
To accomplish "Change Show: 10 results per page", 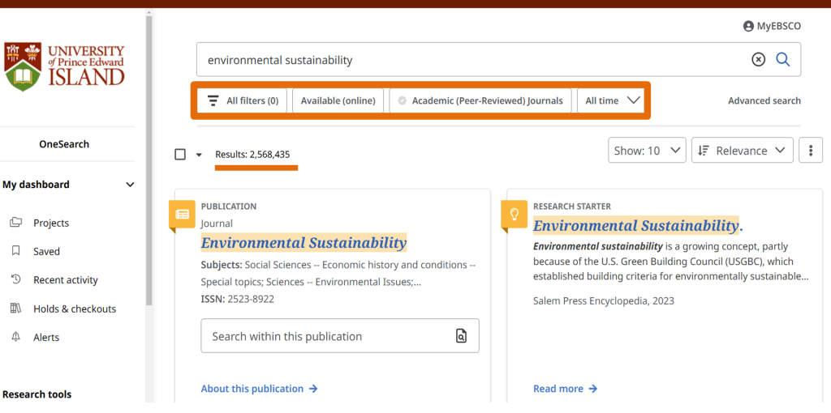I will pyautogui.click(x=647, y=151).
